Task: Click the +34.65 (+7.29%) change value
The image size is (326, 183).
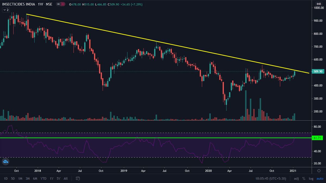Action: pyautogui.click(x=132, y=4)
